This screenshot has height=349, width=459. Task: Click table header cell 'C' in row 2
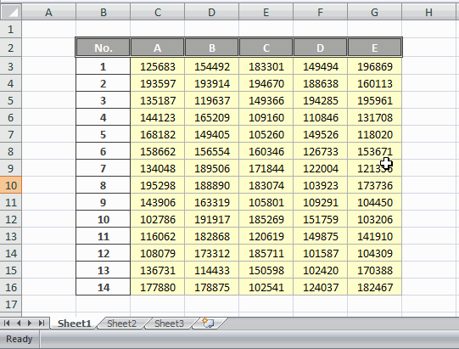coord(266,48)
